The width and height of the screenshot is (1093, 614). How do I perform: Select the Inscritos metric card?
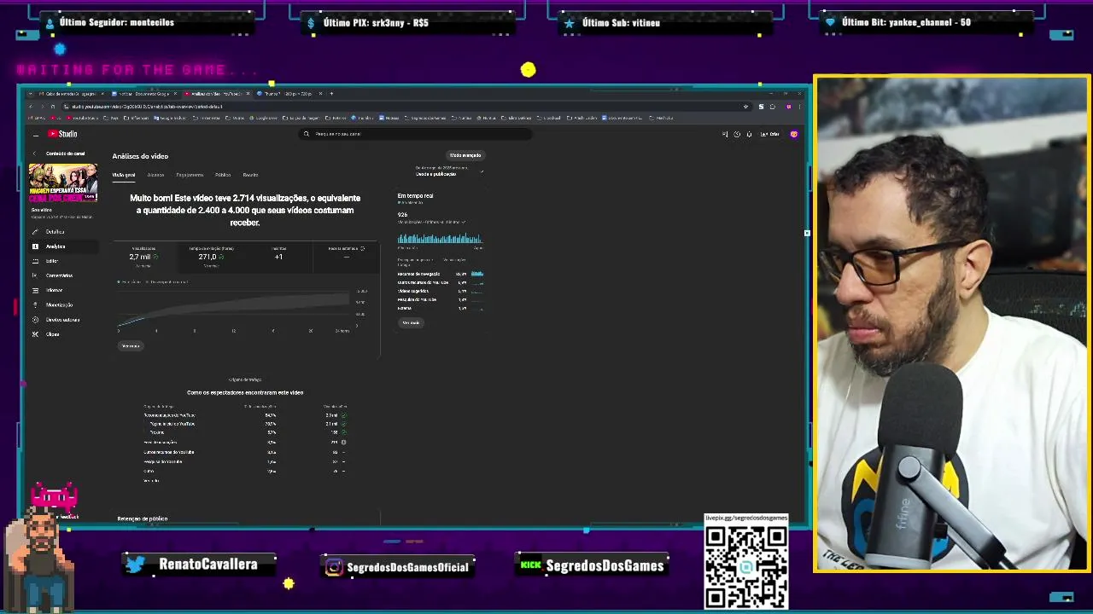pyautogui.click(x=278, y=256)
